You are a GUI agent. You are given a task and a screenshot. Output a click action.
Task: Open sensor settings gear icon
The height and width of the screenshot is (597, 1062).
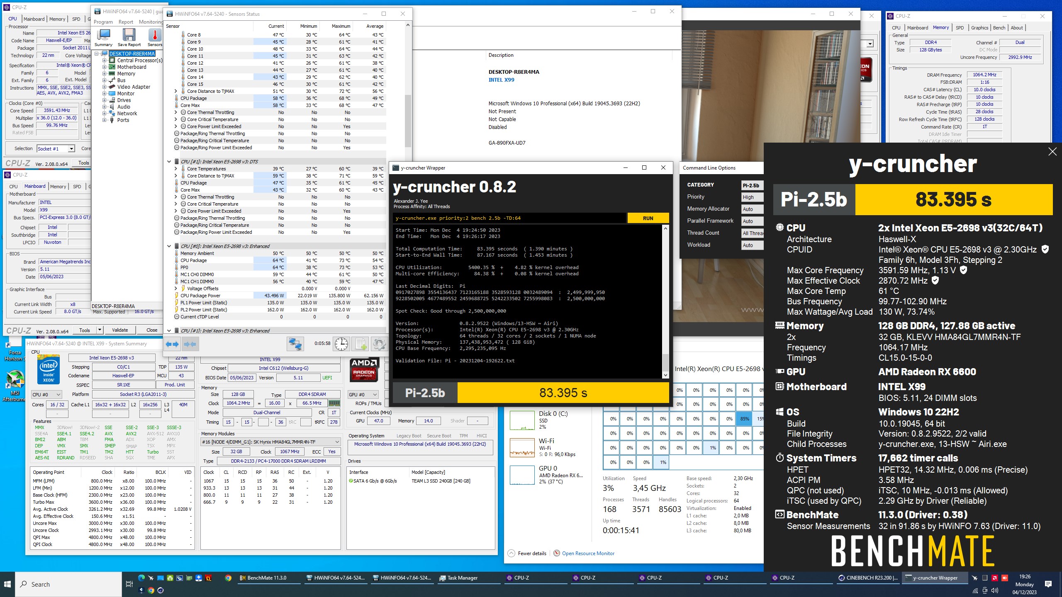coord(379,344)
